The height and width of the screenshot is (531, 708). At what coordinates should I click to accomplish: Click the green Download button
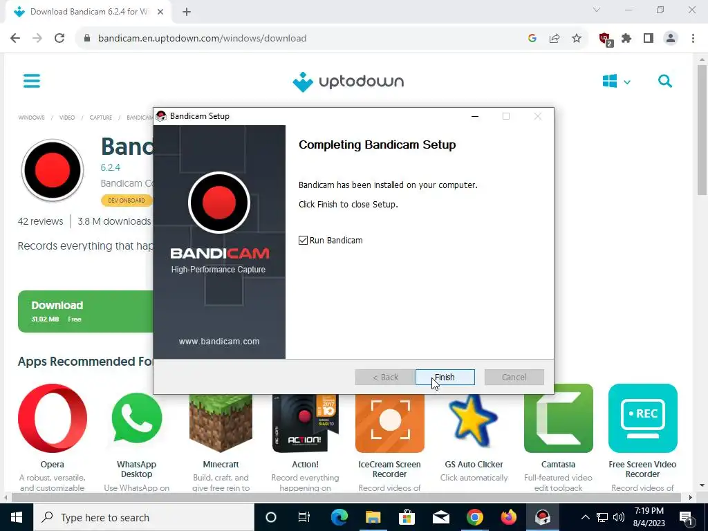86,312
